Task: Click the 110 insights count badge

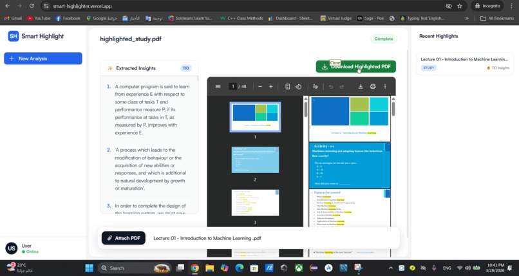Action: tap(185, 68)
